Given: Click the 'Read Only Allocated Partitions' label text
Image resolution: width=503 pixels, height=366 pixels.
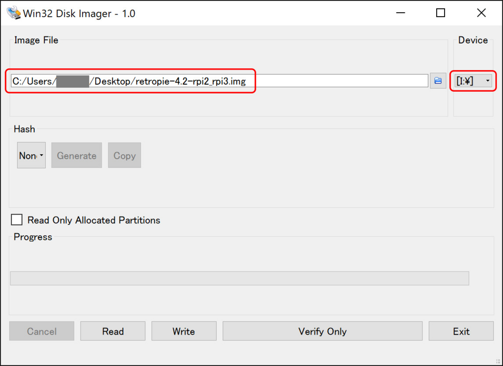Looking at the screenshot, I should tap(94, 220).
